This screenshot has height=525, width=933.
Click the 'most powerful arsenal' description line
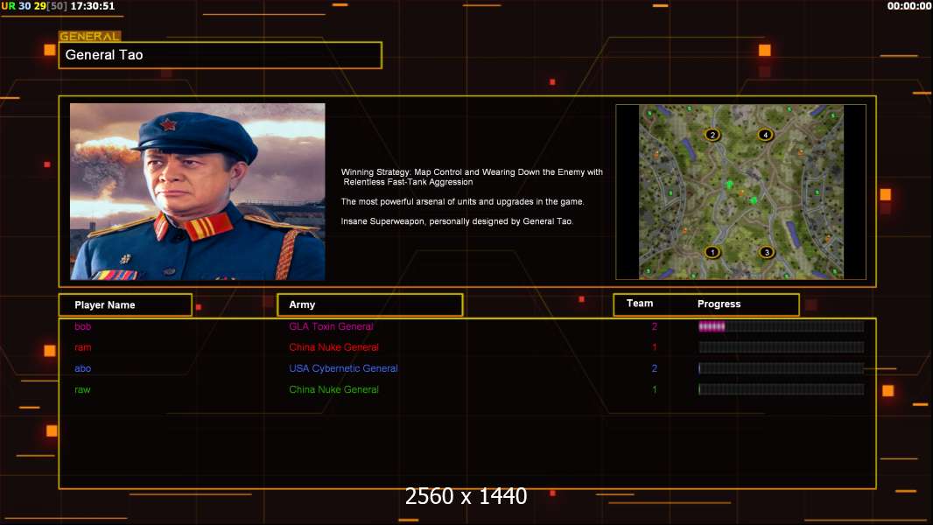click(462, 202)
